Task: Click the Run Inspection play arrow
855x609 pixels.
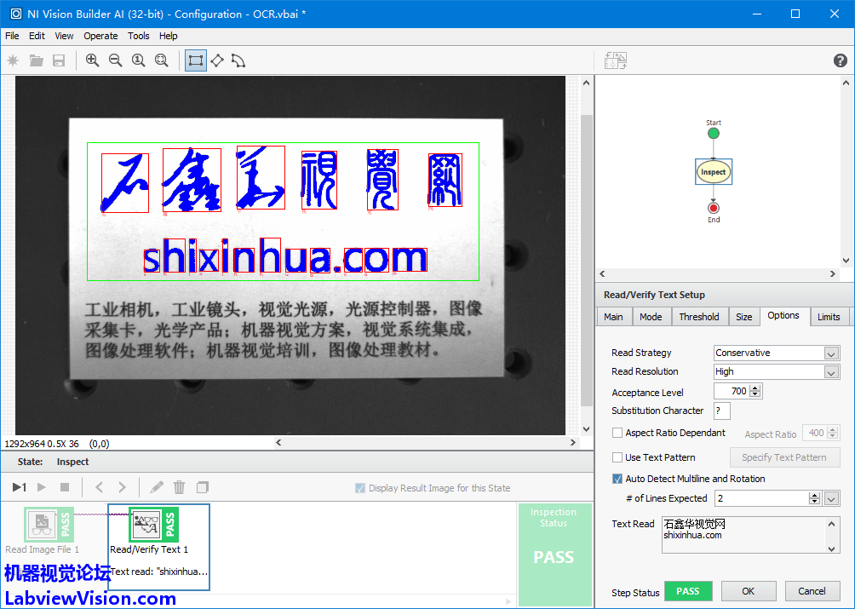Action: coord(42,487)
